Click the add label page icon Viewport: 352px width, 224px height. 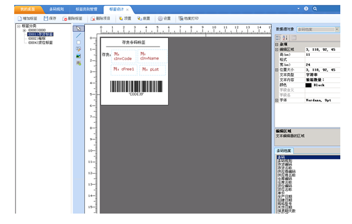[x=20, y=18]
